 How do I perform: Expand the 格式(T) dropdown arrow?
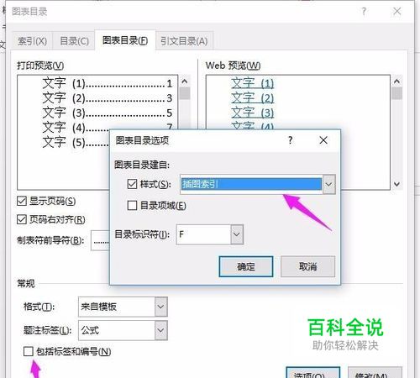click(x=160, y=307)
